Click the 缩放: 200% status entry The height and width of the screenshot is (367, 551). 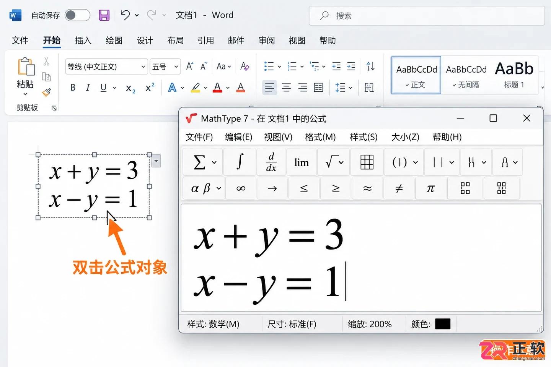click(x=370, y=324)
